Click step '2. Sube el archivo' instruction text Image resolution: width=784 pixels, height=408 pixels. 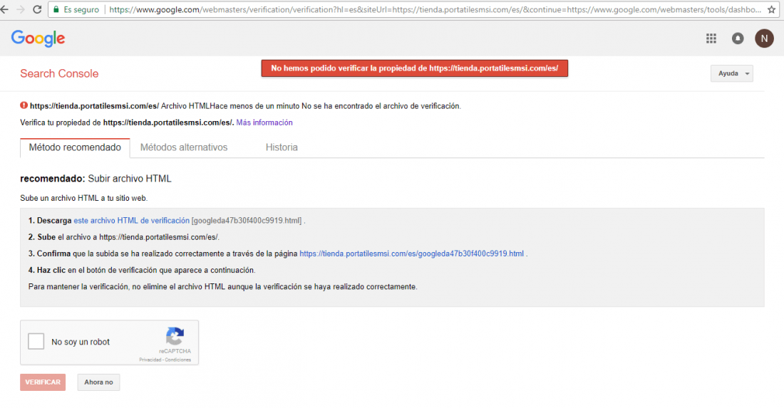tap(123, 237)
